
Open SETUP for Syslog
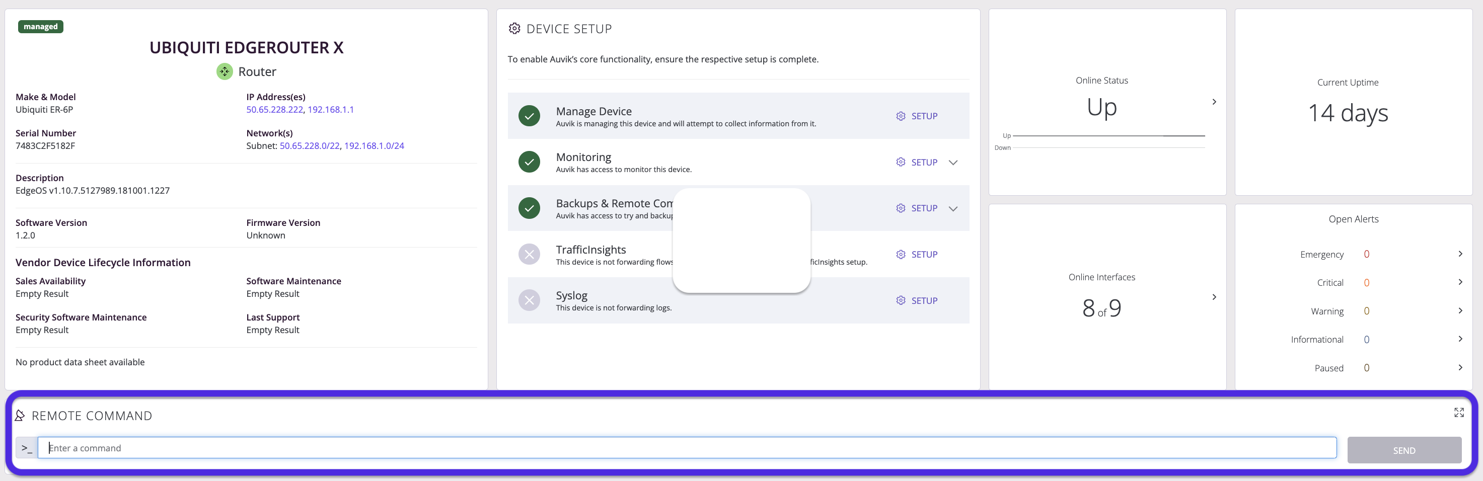pyautogui.click(x=917, y=300)
